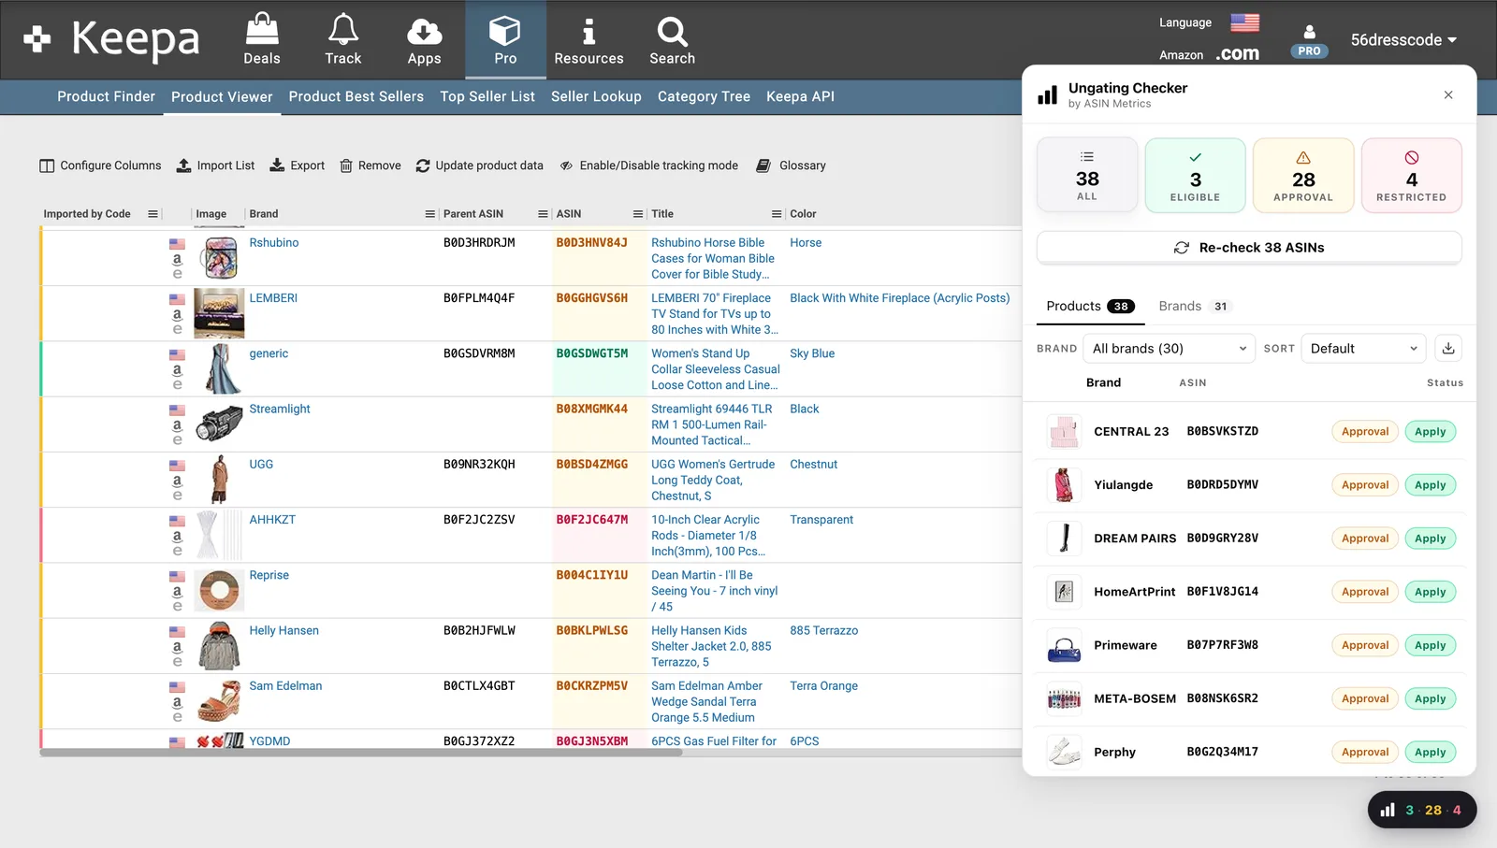Click the horizontal table scrollbar
1497x848 pixels.
click(x=361, y=753)
